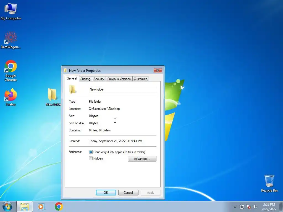Click the Apply button

151,192
